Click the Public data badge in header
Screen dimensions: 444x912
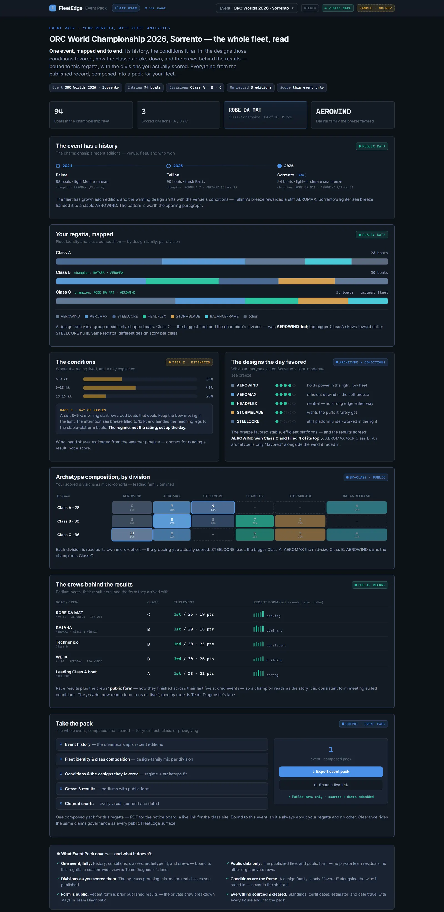337,8
